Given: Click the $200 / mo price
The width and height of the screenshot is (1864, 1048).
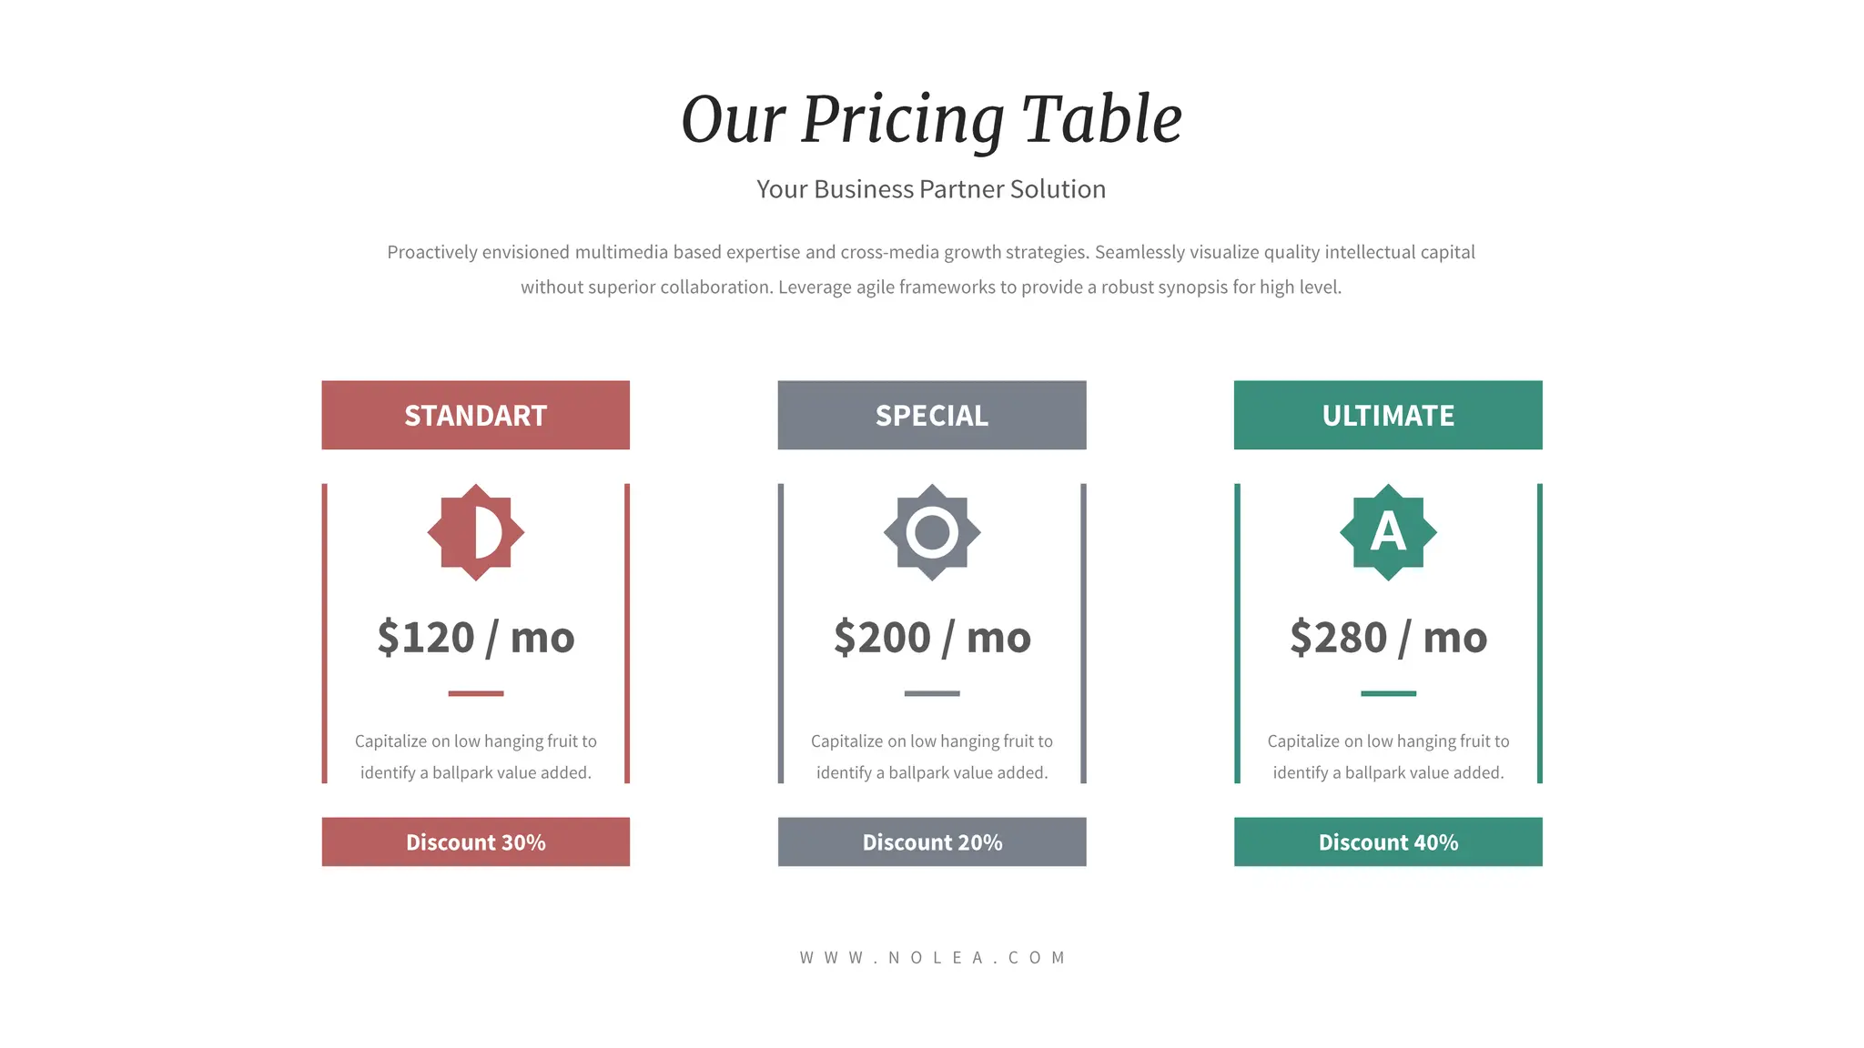Looking at the screenshot, I should point(931,637).
